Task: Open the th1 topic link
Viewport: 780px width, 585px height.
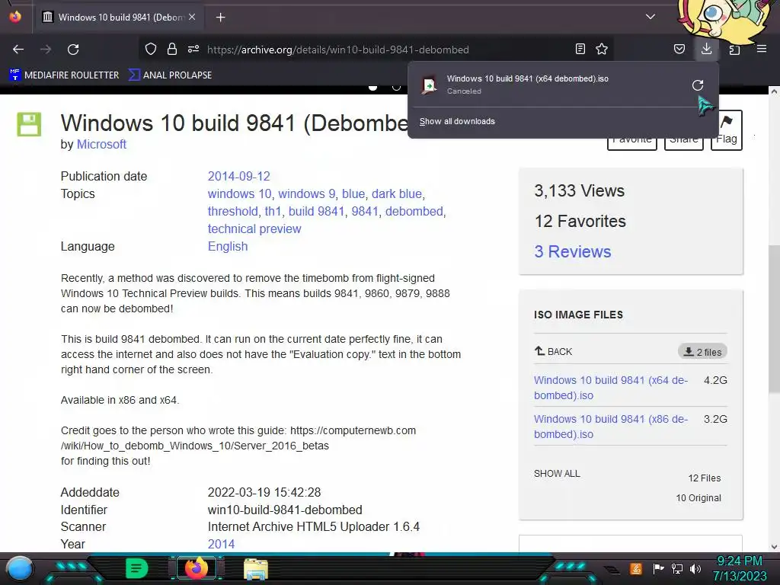Action: [273, 212]
